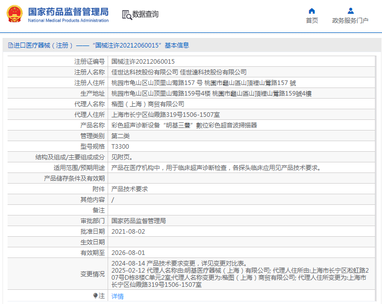Click the 适用范围/预期用途 label
Viewport: 382px width, 304px height.
pos(79,168)
